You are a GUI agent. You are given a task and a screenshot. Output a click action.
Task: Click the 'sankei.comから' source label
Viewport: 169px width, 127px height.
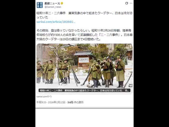pyautogui.click(x=44, y=96)
